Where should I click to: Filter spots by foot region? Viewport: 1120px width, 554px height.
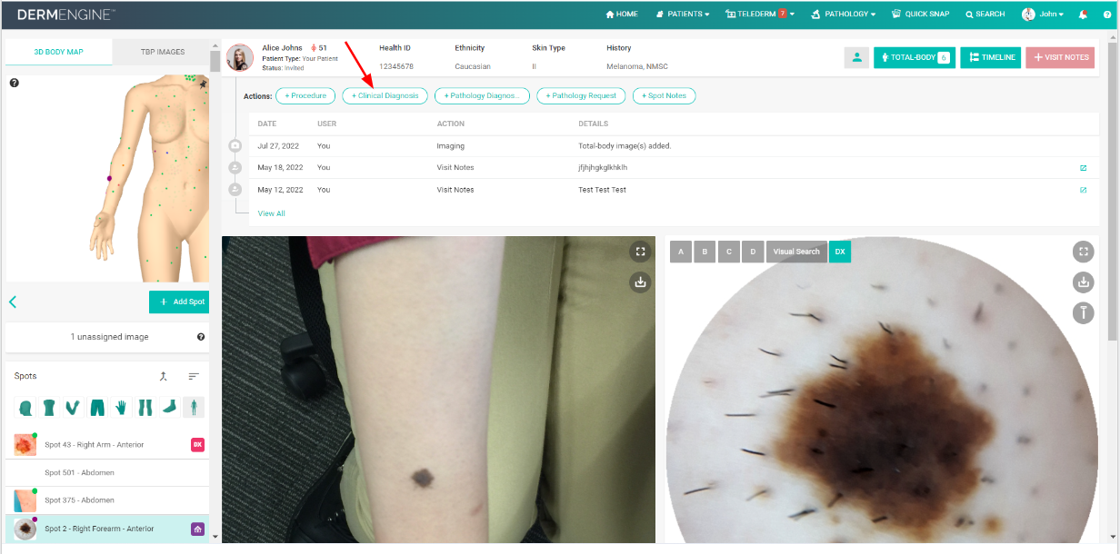(x=168, y=407)
